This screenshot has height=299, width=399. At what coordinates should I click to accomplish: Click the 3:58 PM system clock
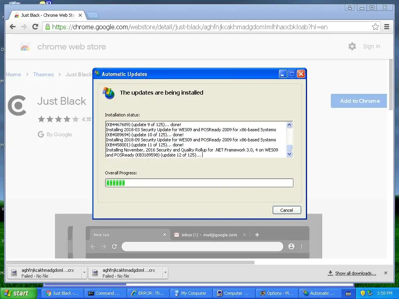[x=385, y=293]
